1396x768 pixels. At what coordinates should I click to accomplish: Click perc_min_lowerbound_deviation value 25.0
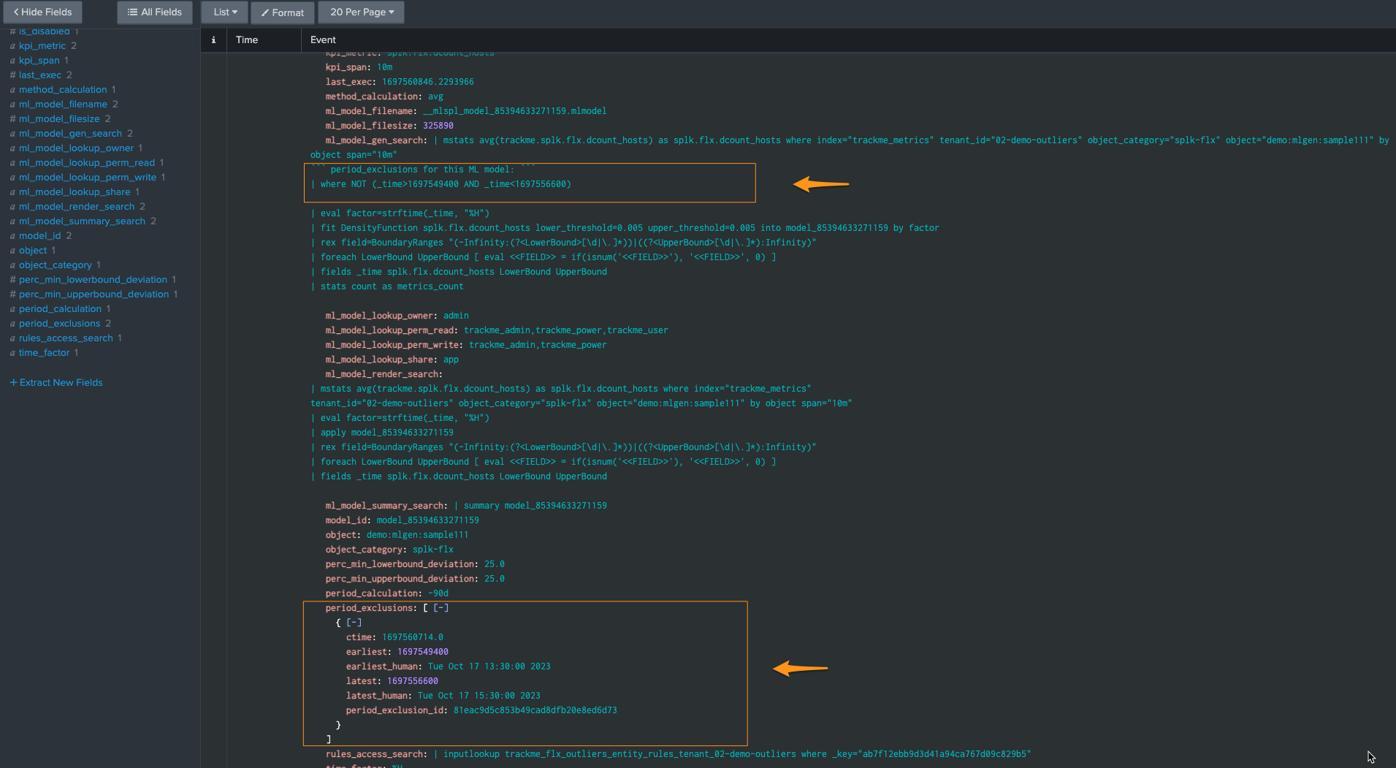(x=494, y=564)
